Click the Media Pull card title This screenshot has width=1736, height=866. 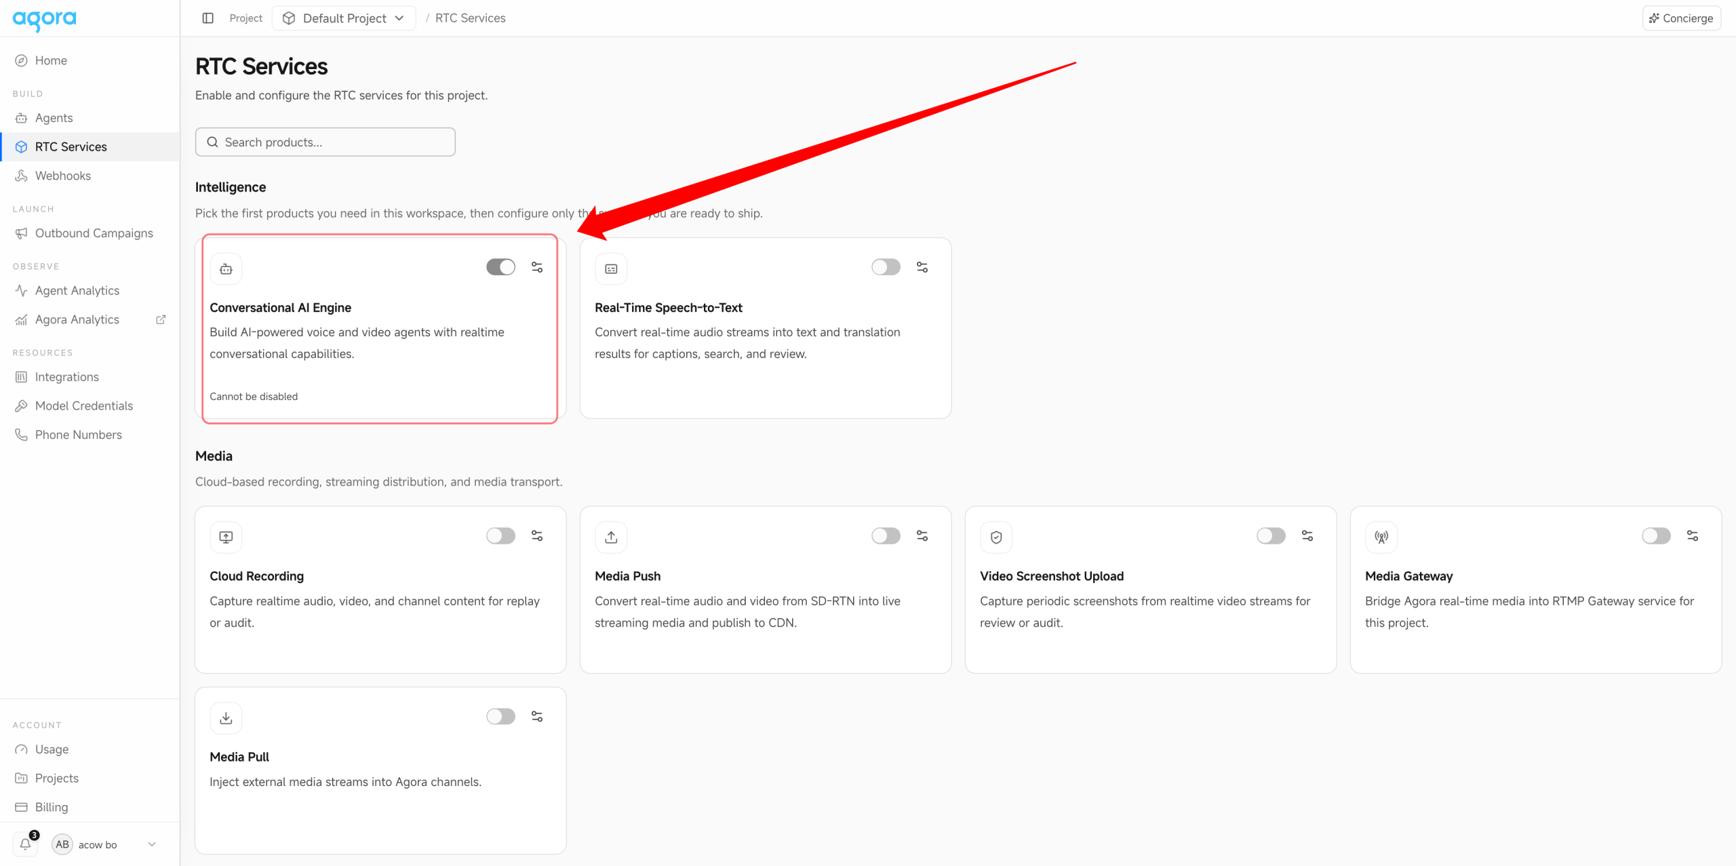[x=239, y=757]
